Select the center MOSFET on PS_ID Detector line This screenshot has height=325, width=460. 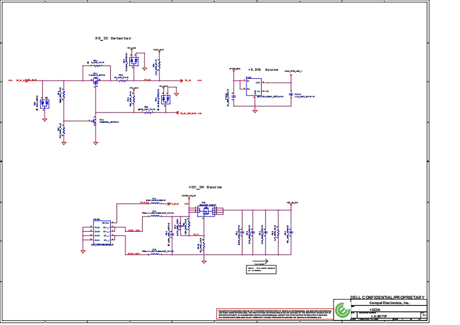(x=95, y=81)
